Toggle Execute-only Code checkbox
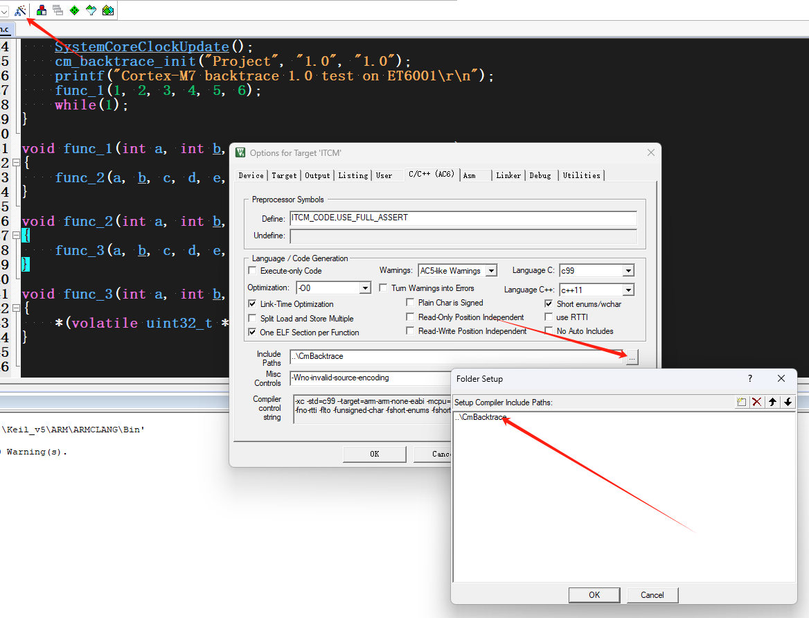Image resolution: width=809 pixels, height=618 pixels. (x=252, y=270)
